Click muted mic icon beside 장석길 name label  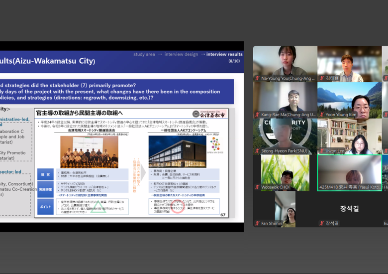(x=322, y=223)
